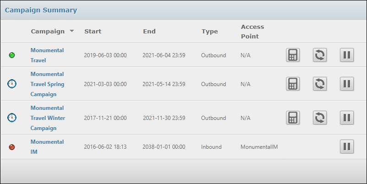
Task: Pause the Monumental Travel Spring Campaign
Action: [x=347, y=84]
